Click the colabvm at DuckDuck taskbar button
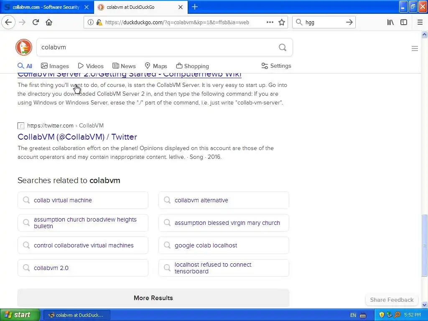This screenshot has height=321, width=428. pyautogui.click(x=77, y=315)
